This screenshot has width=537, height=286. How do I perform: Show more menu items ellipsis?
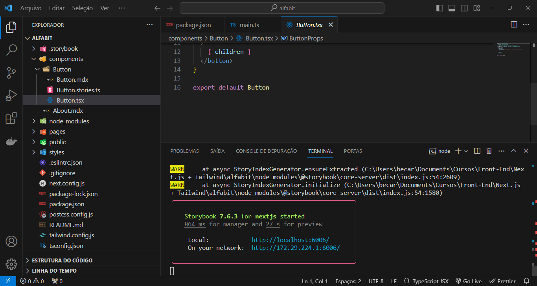coord(121,8)
